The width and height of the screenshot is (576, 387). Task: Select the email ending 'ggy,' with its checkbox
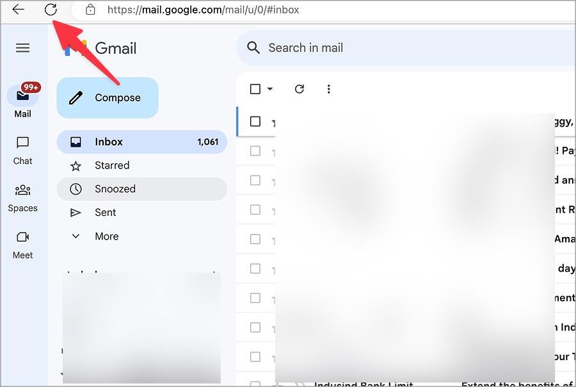pyautogui.click(x=255, y=121)
